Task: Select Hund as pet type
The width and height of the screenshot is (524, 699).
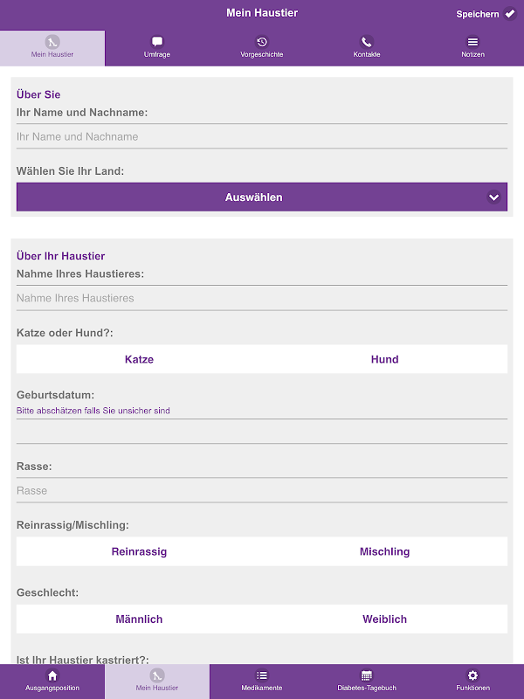Action: pyautogui.click(x=384, y=359)
